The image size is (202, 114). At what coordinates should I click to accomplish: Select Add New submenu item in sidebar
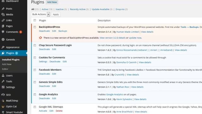pos(7,64)
